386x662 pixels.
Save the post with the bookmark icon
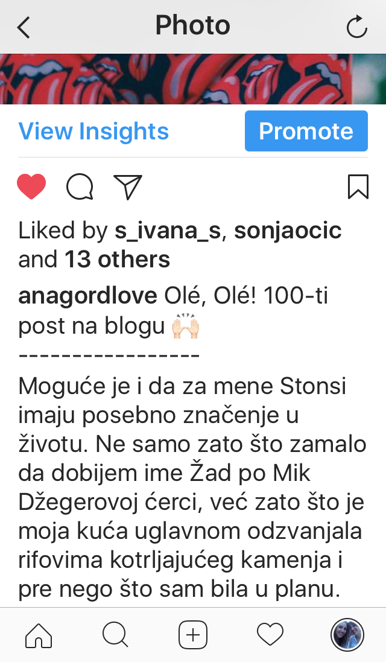coord(358,186)
